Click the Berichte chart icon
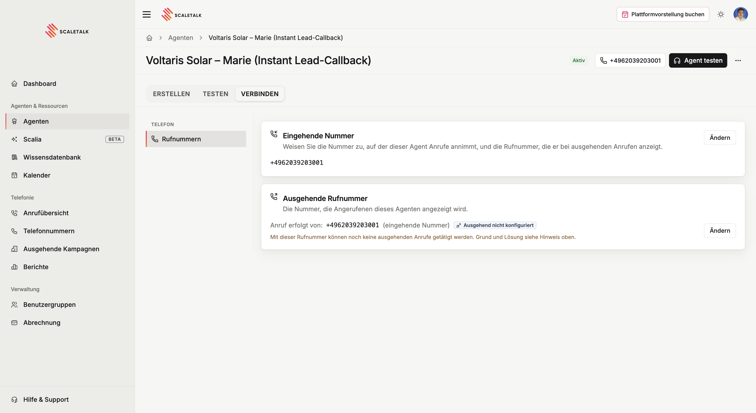 click(x=14, y=267)
